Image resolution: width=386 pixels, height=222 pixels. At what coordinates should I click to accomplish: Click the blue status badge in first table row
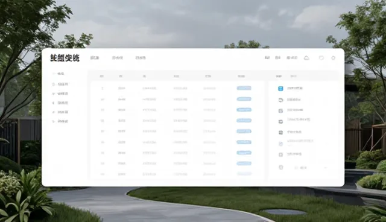tap(244, 88)
